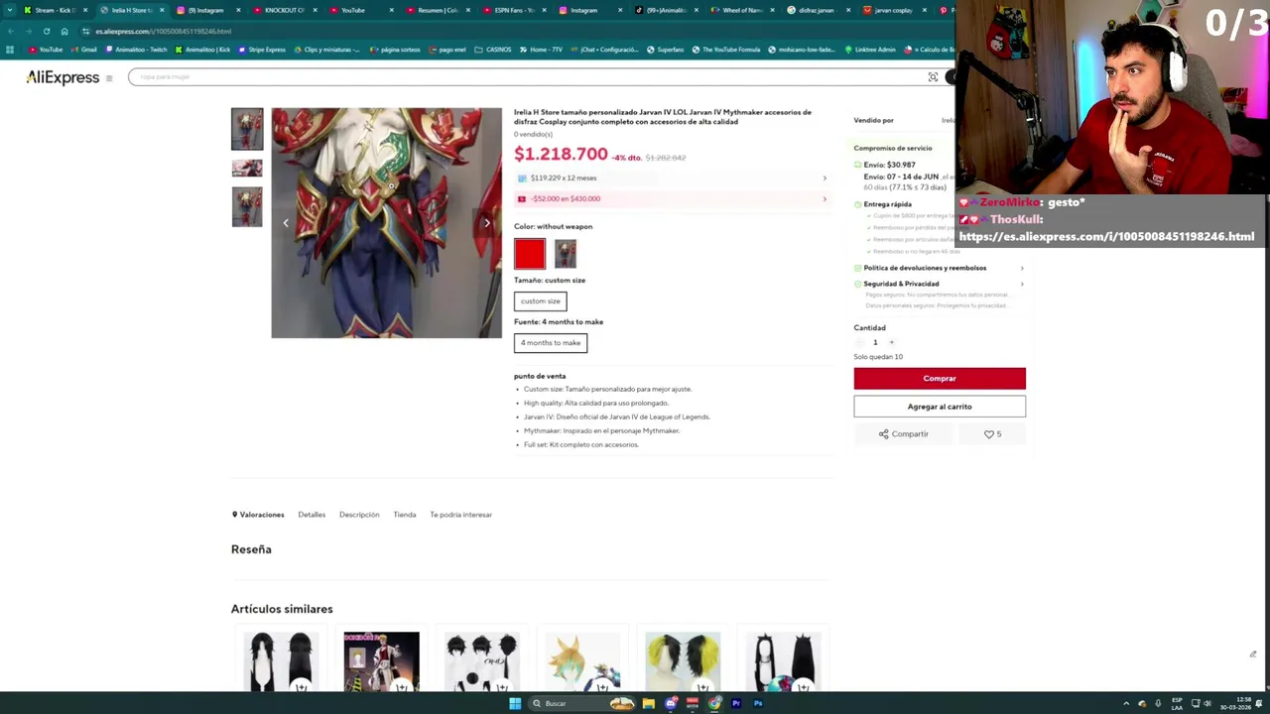Go to Te podría interesar section tab
Image resolution: width=1270 pixels, height=714 pixels.
461,515
